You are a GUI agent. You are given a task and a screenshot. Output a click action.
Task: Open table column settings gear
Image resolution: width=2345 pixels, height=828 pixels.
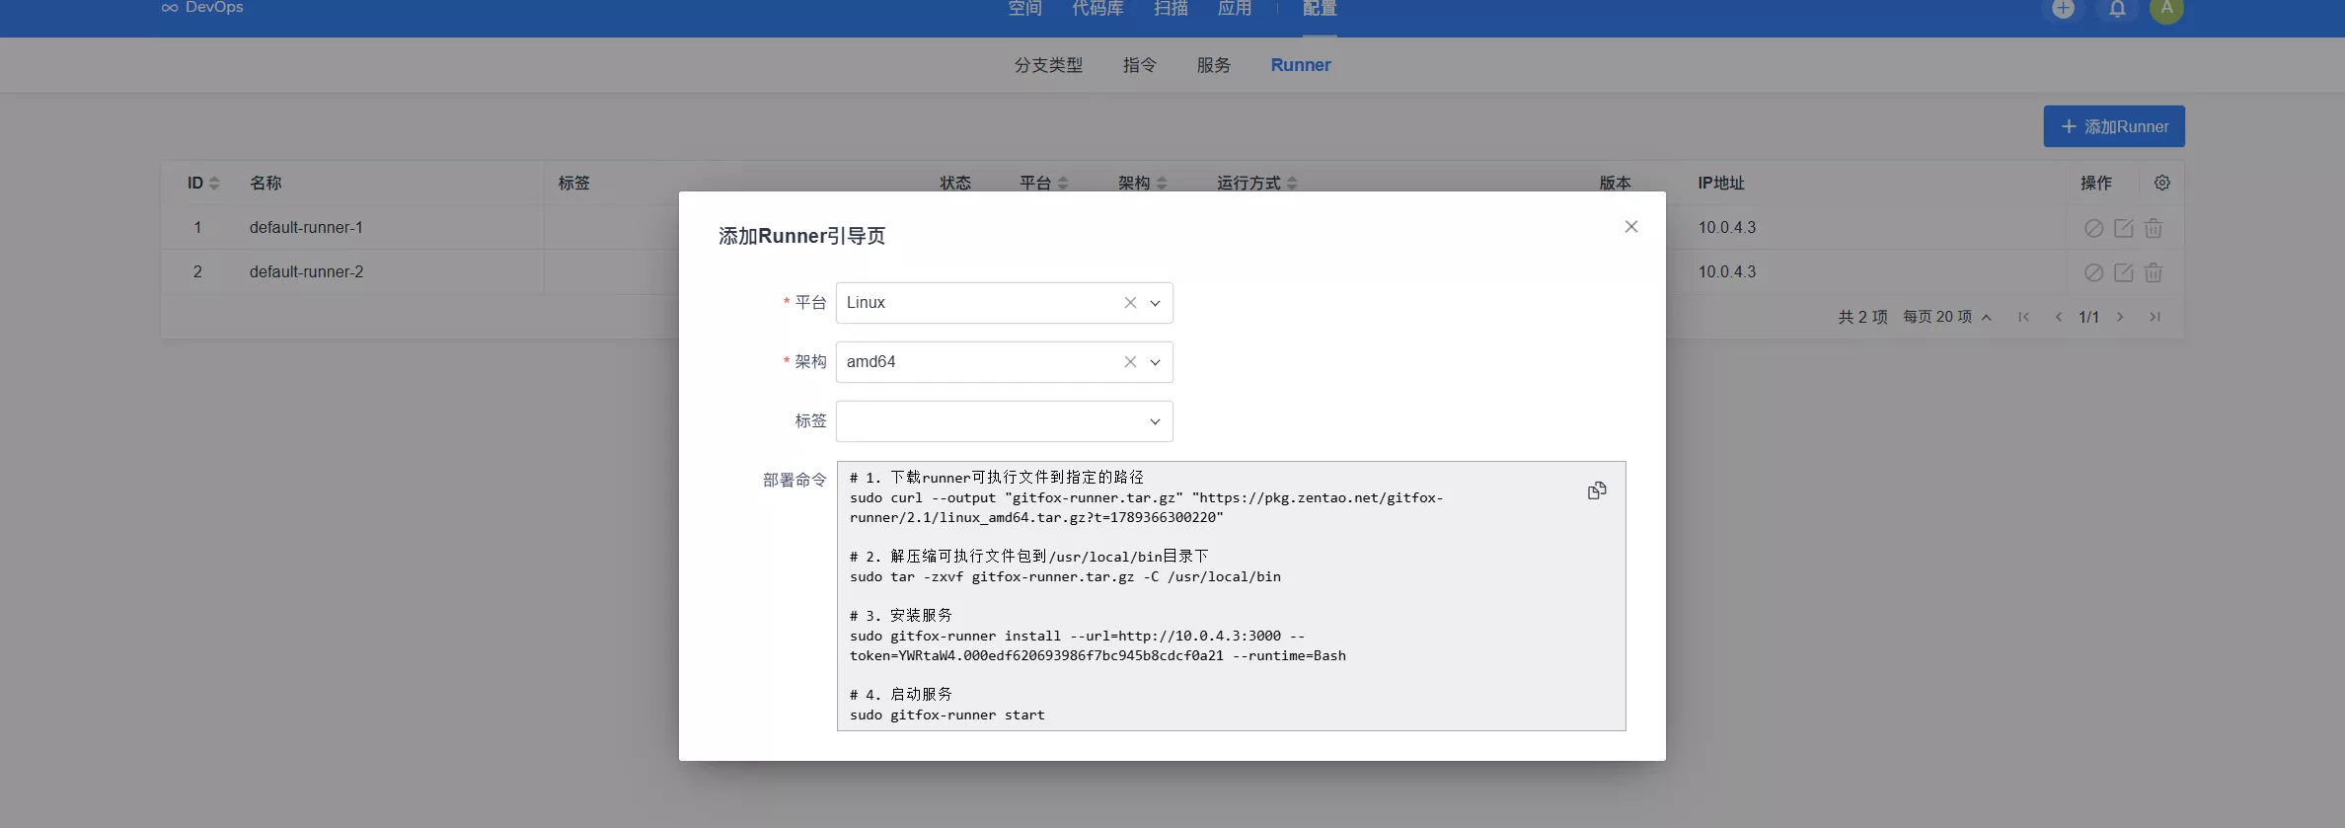[2162, 183]
